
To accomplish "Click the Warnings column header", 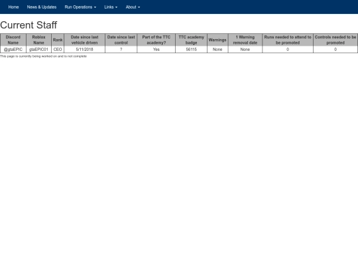I will pos(217,40).
